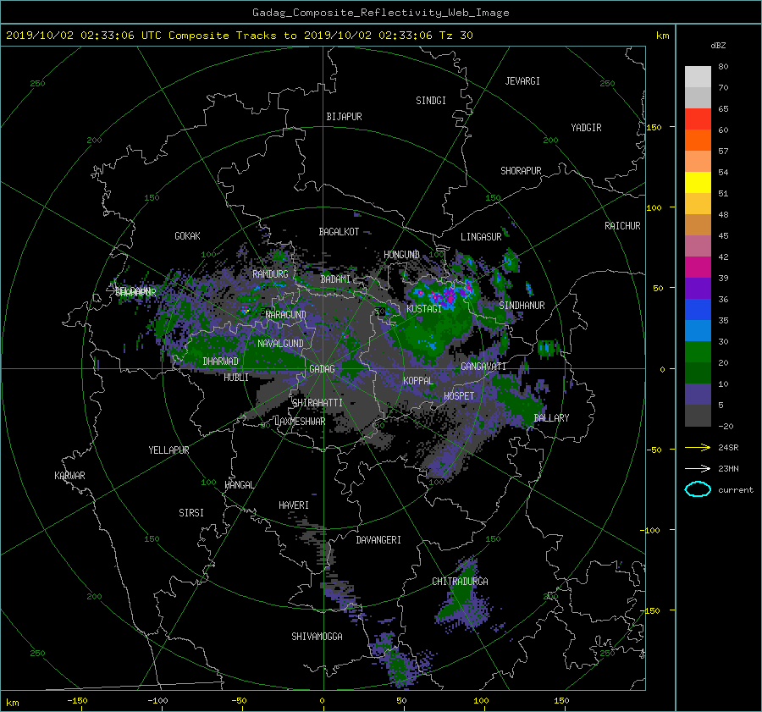The height and width of the screenshot is (712, 762).
Task: Pick the indigo 5-10 dBZ swatch
Action: click(x=698, y=394)
